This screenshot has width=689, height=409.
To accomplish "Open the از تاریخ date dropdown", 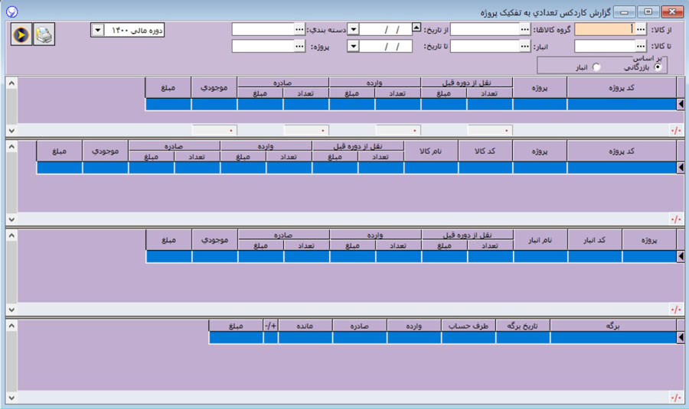I will tap(353, 29).
